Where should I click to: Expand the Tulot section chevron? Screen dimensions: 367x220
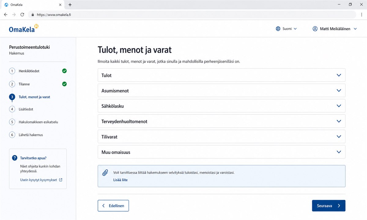point(339,75)
